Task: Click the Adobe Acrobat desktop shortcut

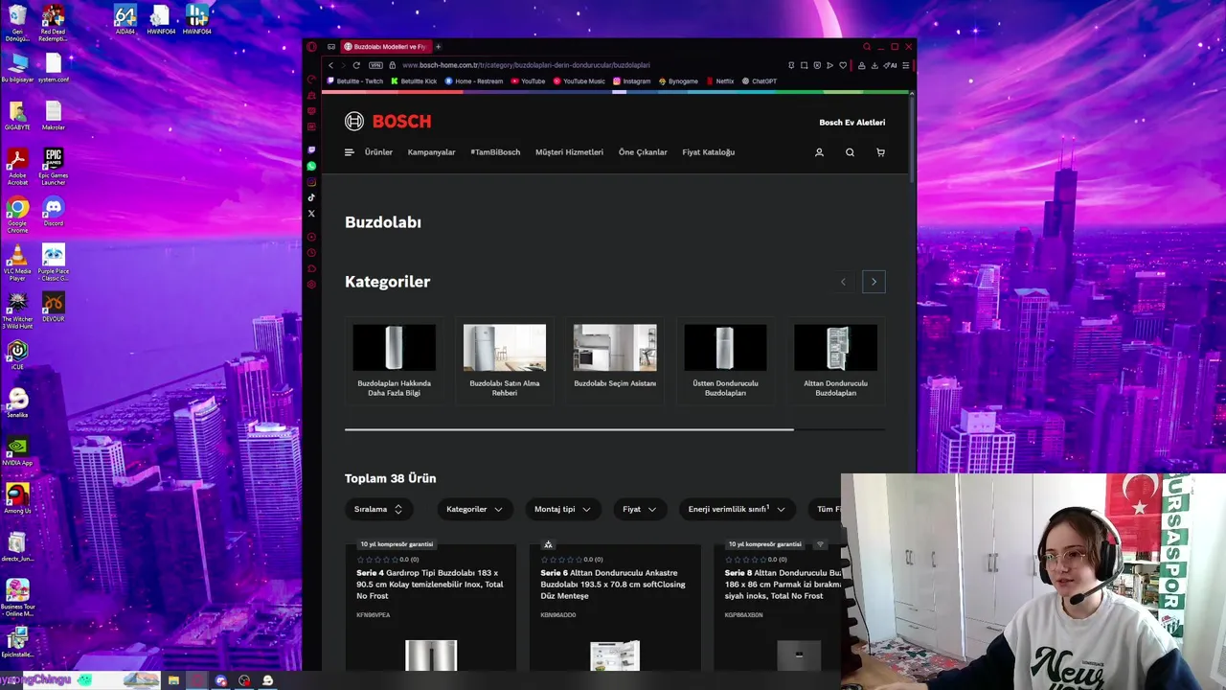Action: point(17,168)
